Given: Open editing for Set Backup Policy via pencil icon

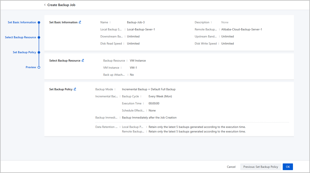Looking at the screenshot, I should coord(75,89).
